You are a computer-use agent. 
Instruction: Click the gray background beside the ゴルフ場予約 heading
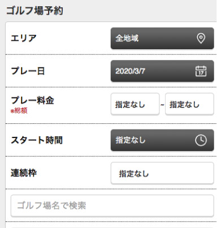click(140, 11)
